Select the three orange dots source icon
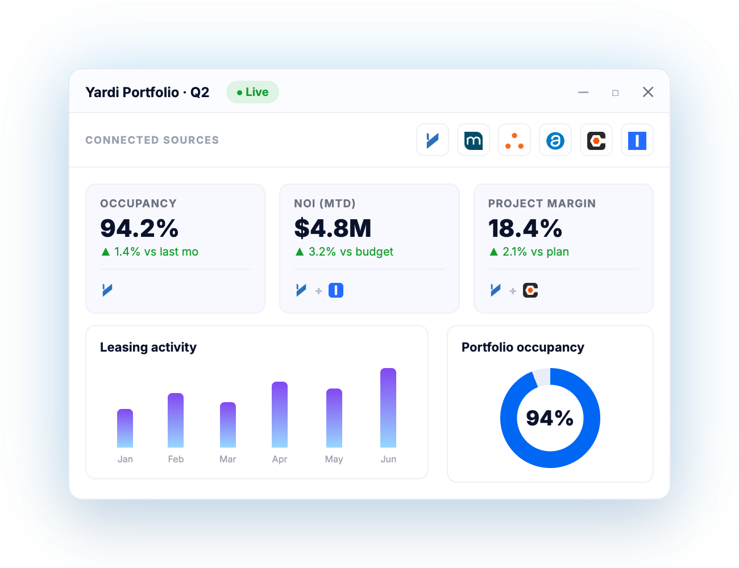 click(514, 140)
